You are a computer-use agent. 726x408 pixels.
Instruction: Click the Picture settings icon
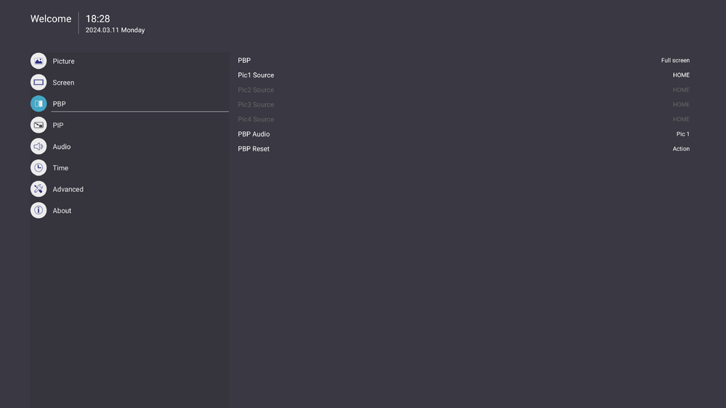click(x=38, y=61)
